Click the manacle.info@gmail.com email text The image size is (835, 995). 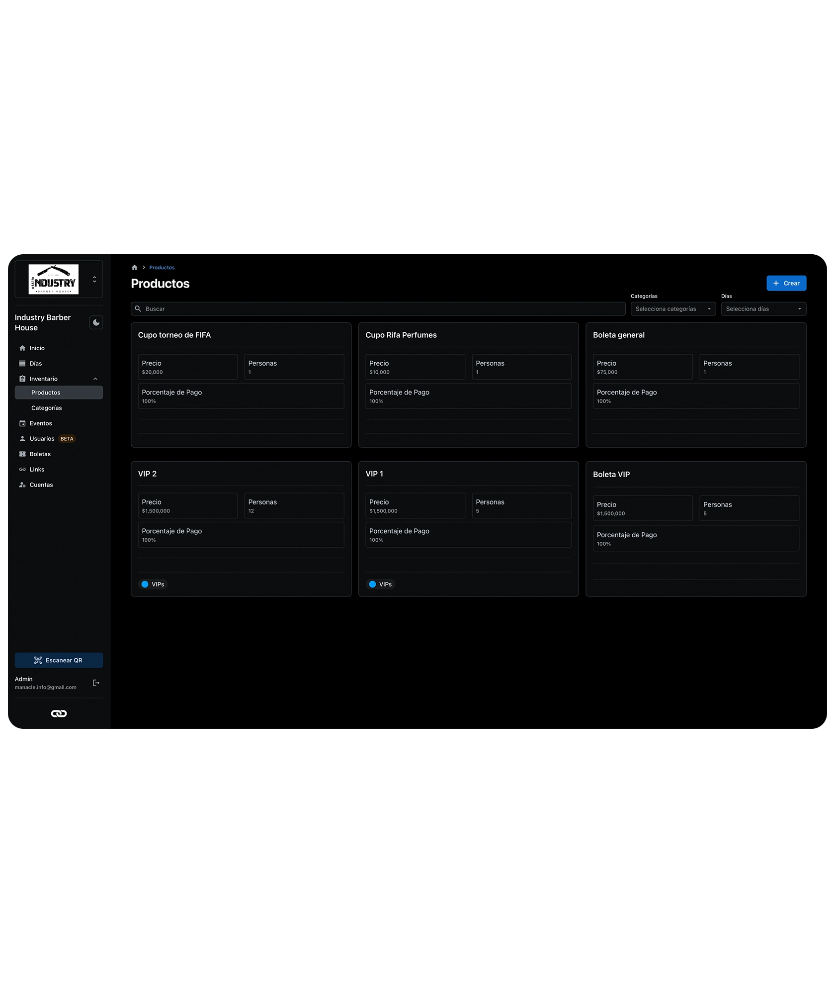[46, 688]
